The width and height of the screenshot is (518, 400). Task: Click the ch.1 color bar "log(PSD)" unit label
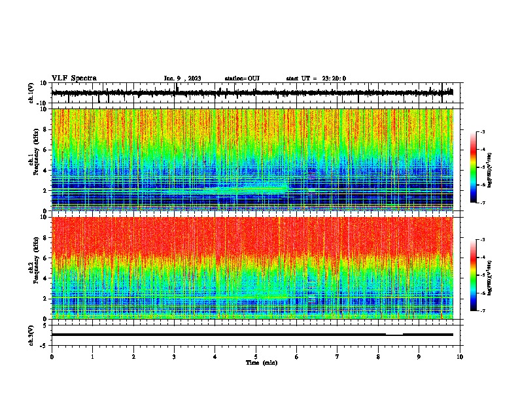click(490, 170)
